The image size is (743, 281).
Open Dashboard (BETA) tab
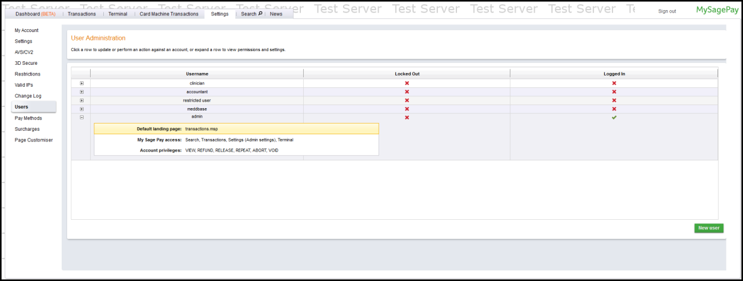click(x=35, y=14)
